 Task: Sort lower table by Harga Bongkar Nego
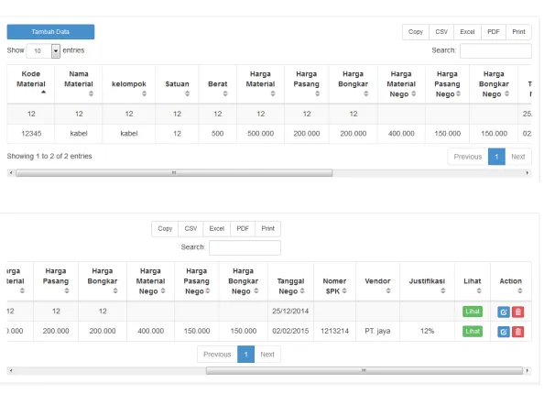tap(244, 280)
